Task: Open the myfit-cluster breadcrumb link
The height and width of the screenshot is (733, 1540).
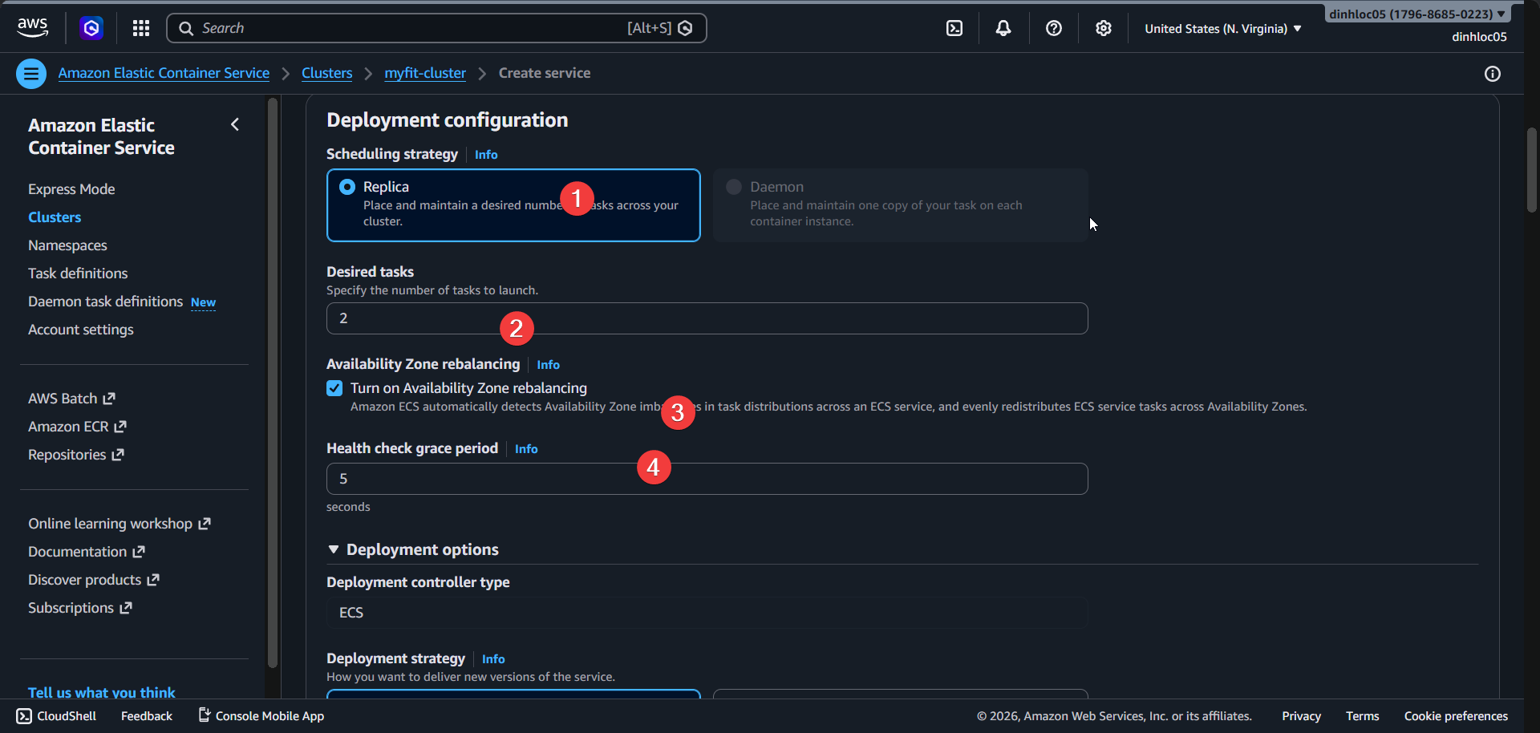Action: tap(424, 72)
